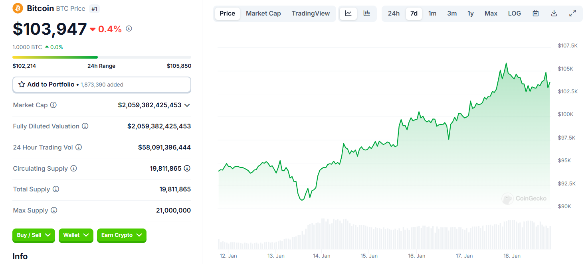
Task: Toggle LOG scale on chart
Action: point(515,14)
